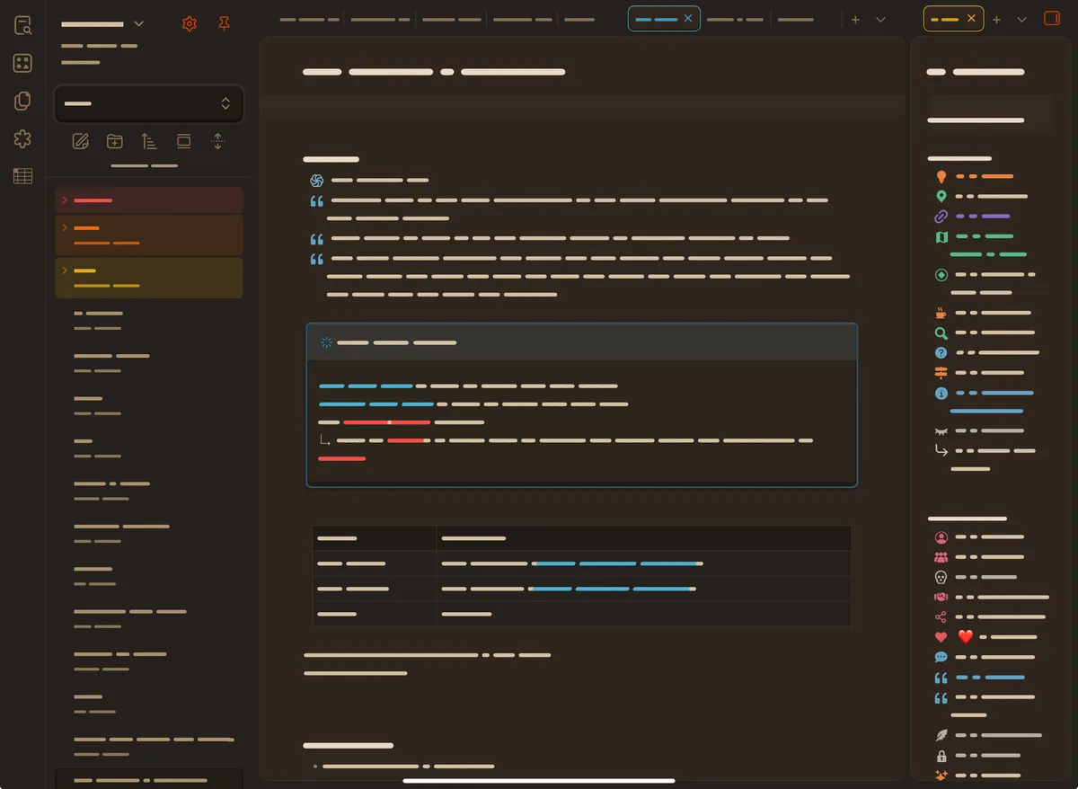Image resolution: width=1078 pixels, height=789 pixels.
Task: Open a new tab with the plus button
Action: pyautogui.click(x=855, y=19)
